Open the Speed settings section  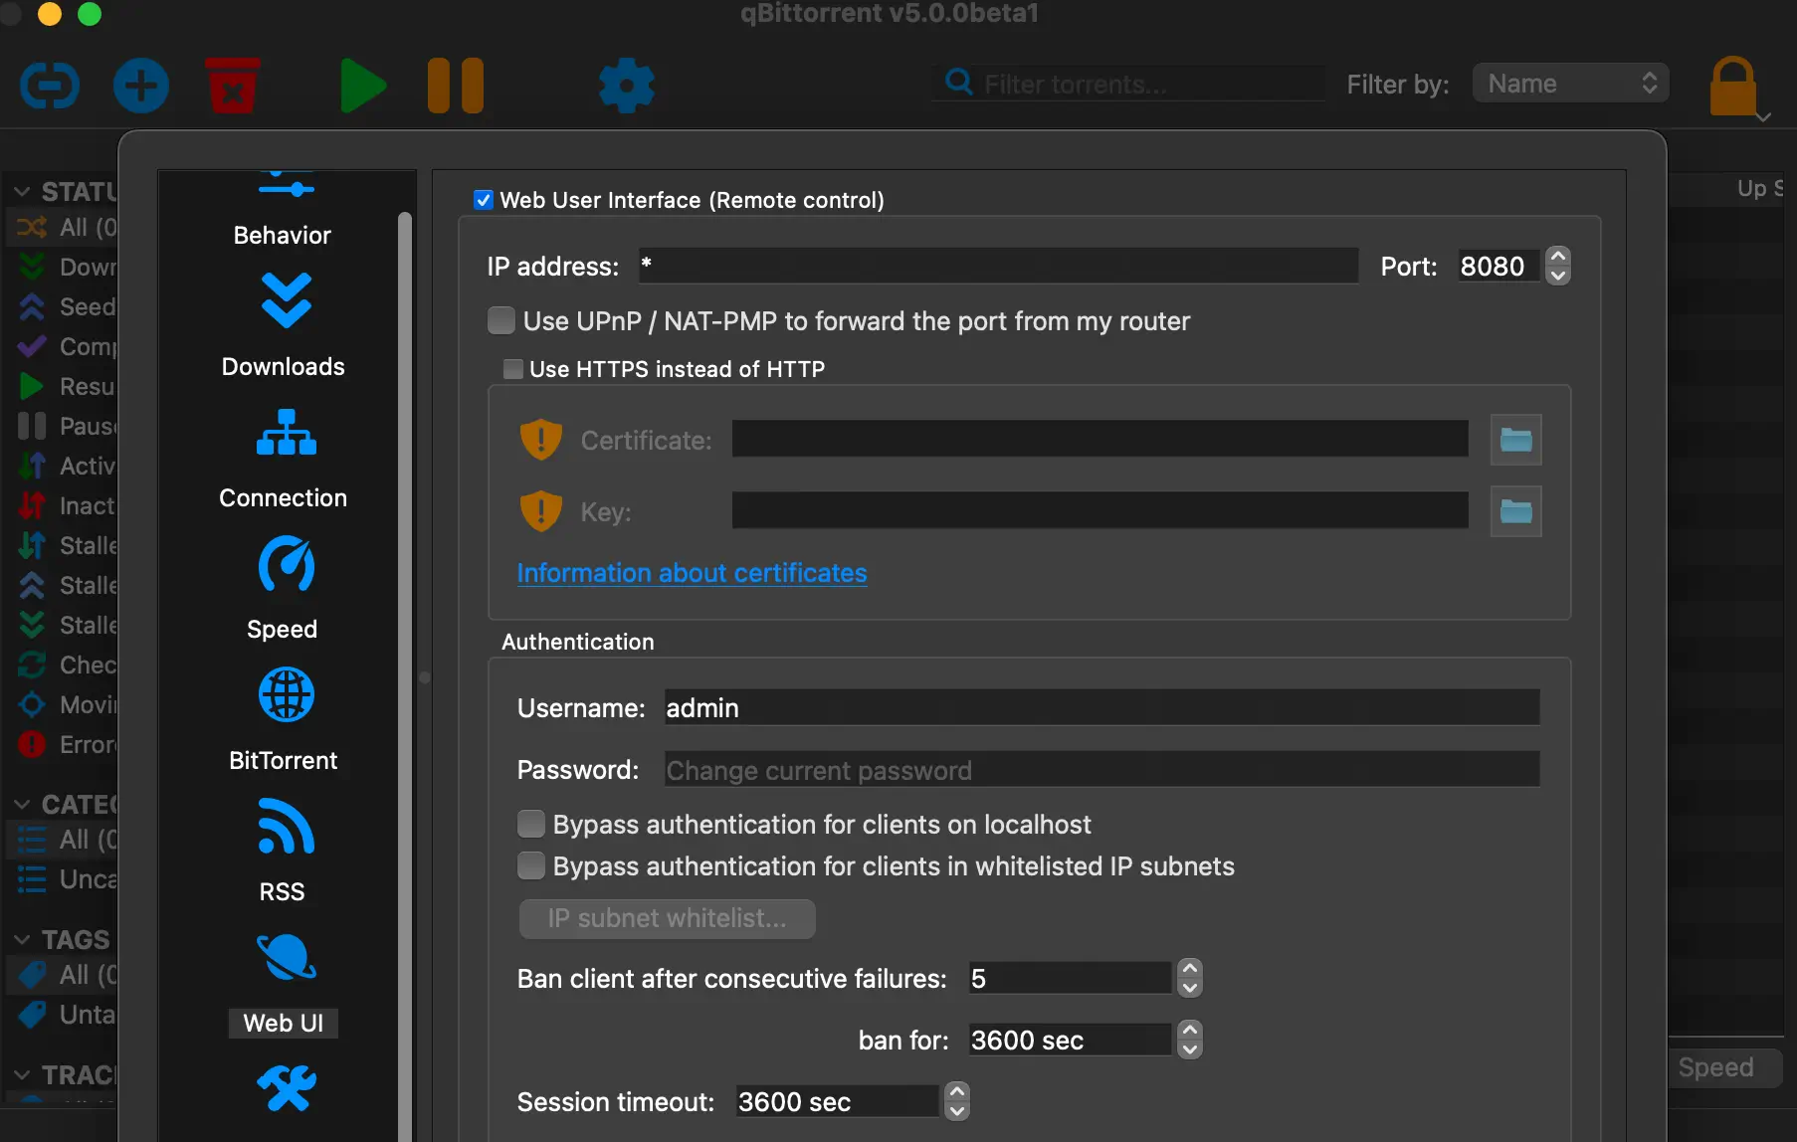[x=283, y=589]
